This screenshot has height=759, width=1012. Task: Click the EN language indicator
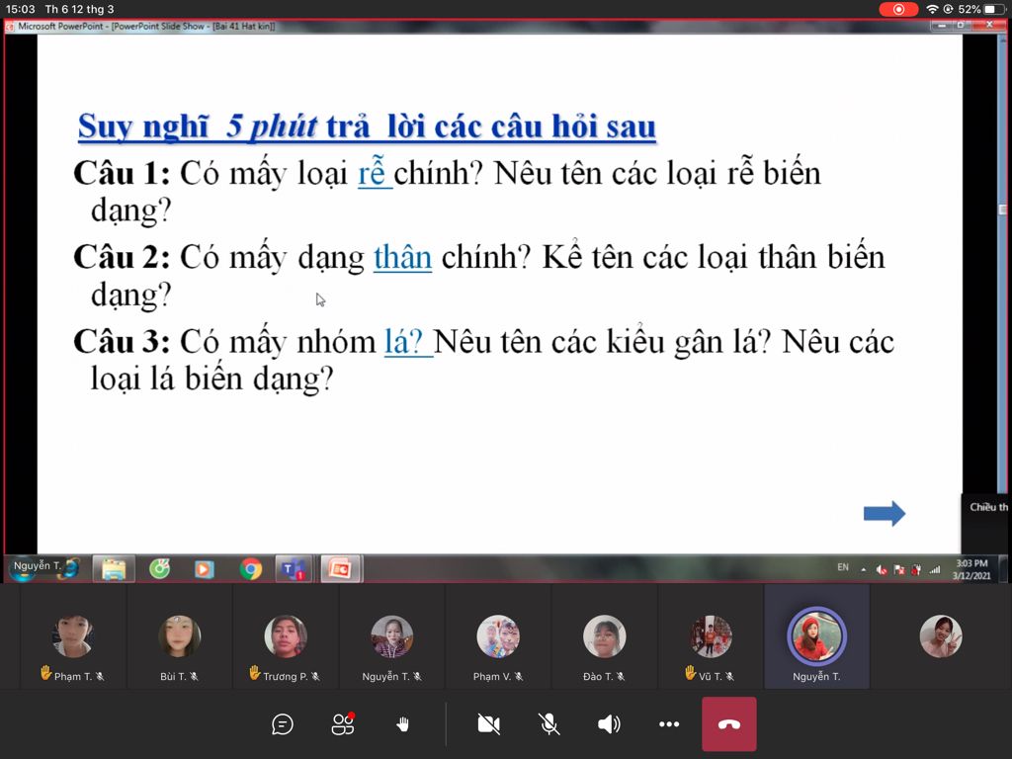(x=843, y=567)
